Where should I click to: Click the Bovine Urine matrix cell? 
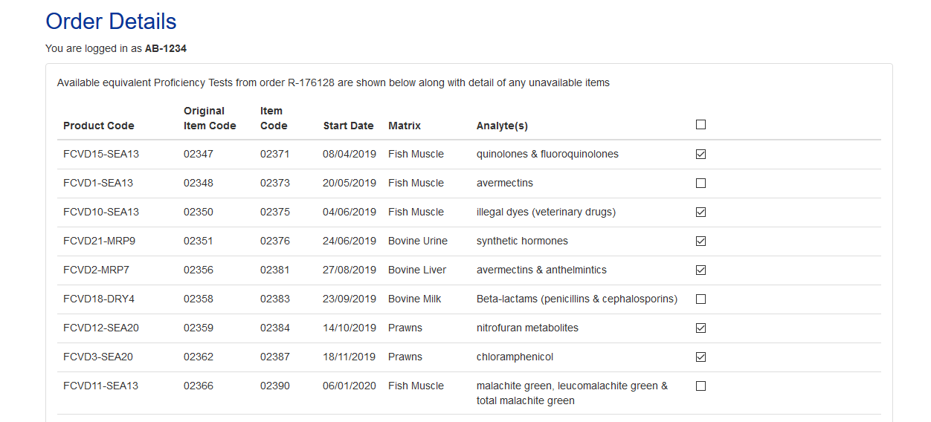(418, 241)
